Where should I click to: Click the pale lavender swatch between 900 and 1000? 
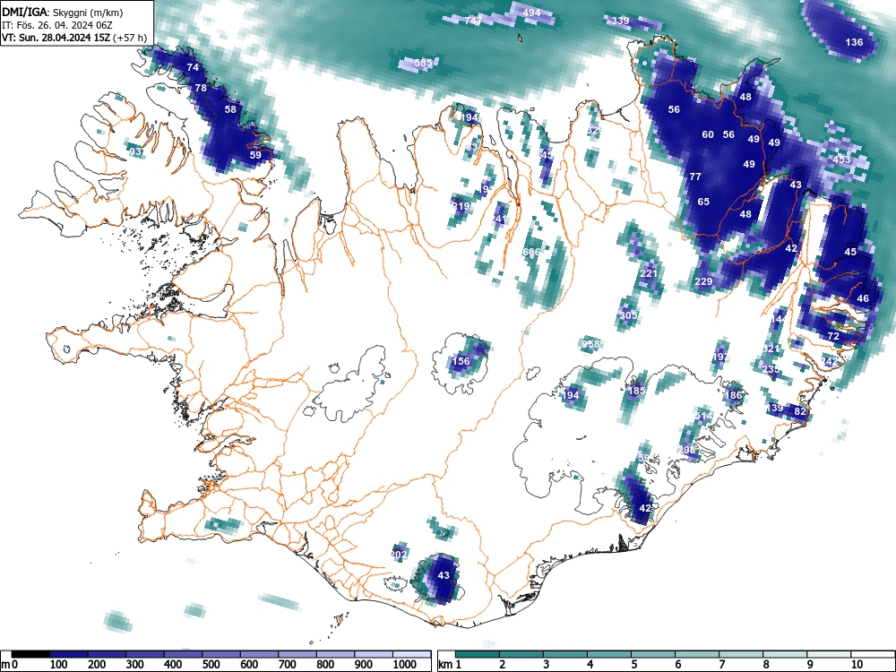374,654
